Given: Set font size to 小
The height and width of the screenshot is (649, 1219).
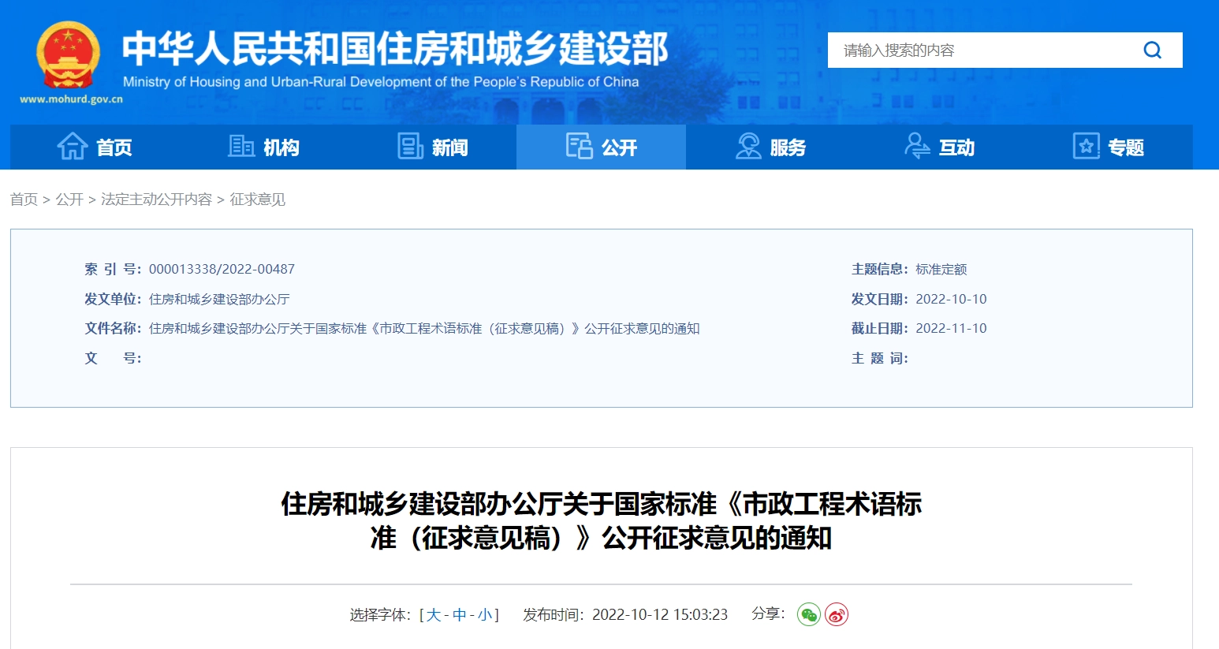Looking at the screenshot, I should pyautogui.click(x=484, y=615).
